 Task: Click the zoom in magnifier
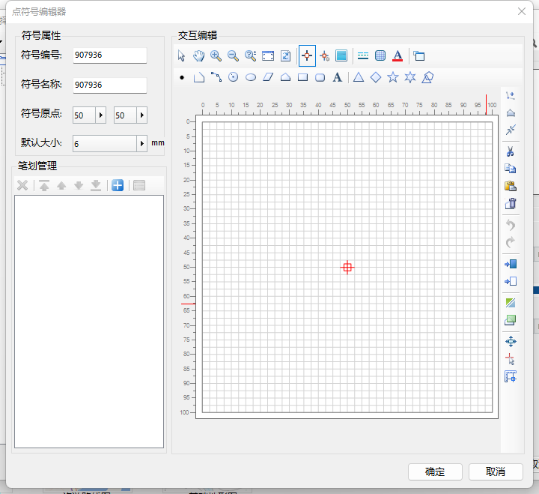click(216, 55)
